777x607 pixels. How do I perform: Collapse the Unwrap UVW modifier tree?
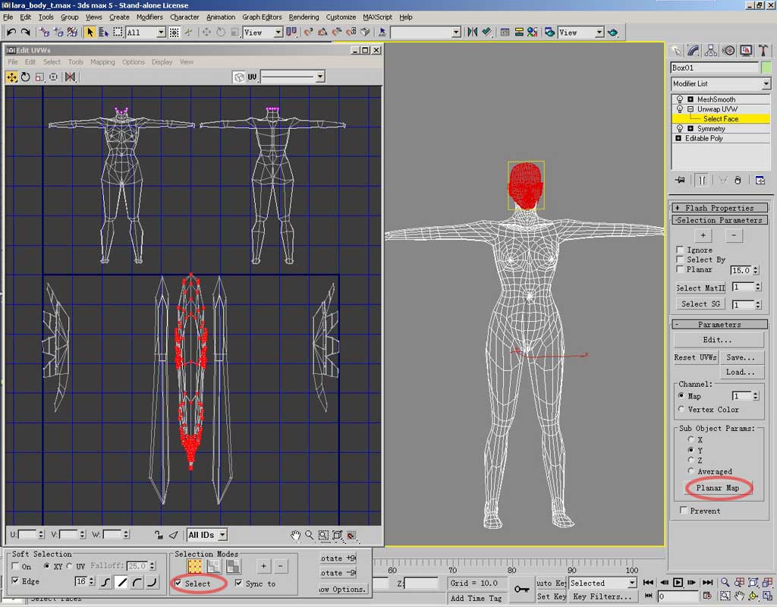point(690,109)
